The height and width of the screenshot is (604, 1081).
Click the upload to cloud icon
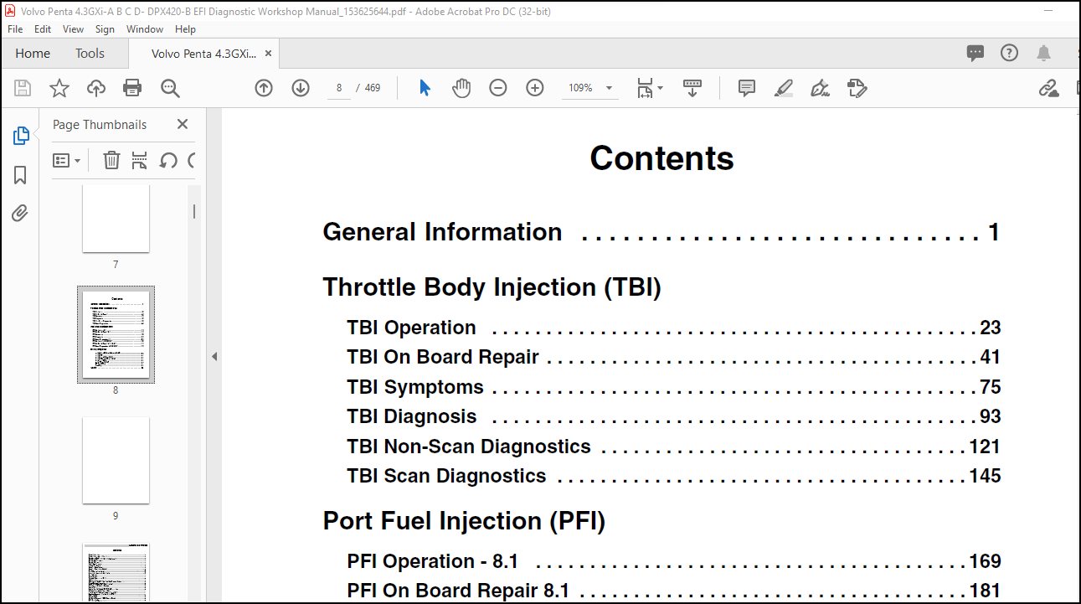point(96,88)
